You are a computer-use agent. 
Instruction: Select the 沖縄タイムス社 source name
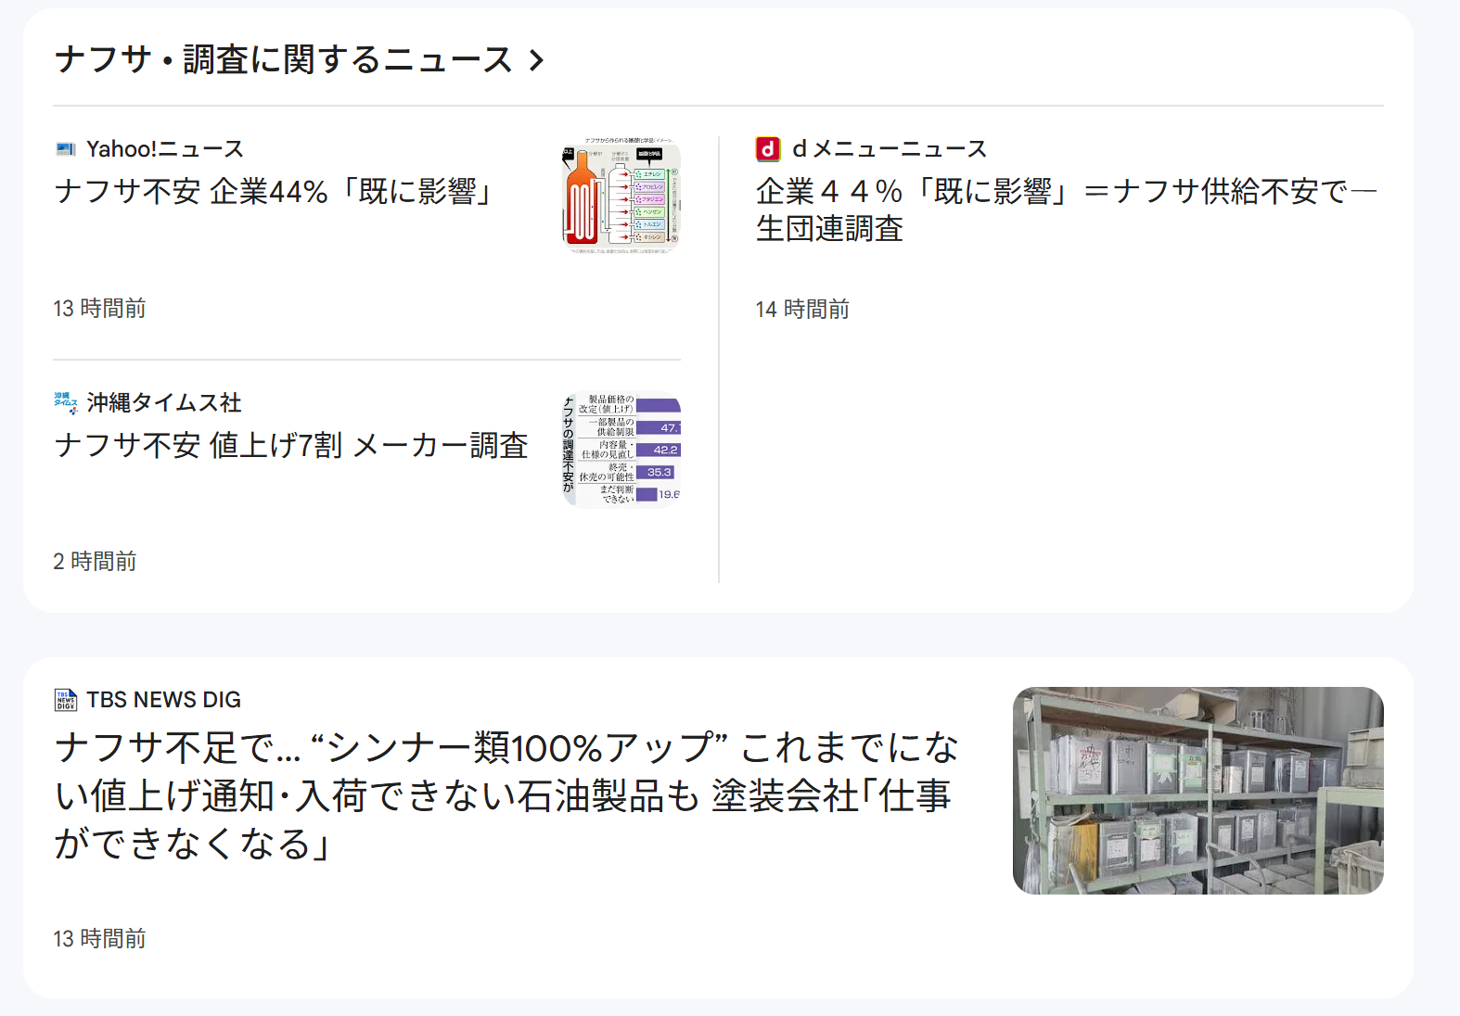164,402
